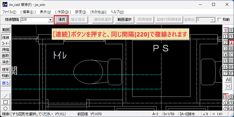Image resolution: width=234 pixels, height=117 pixels.
Task: Select the line drawing tool icon
Action: [6, 96]
